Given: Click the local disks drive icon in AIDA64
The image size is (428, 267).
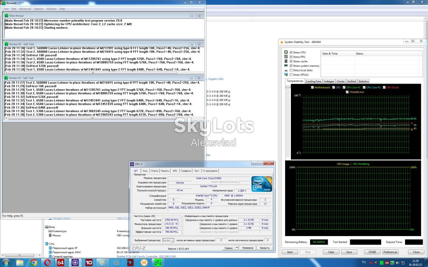Looking at the screenshot, I should tap(286, 70).
